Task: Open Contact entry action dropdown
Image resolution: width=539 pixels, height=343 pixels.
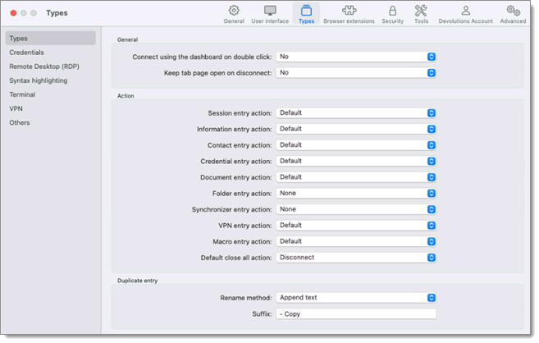Action: 356,145
